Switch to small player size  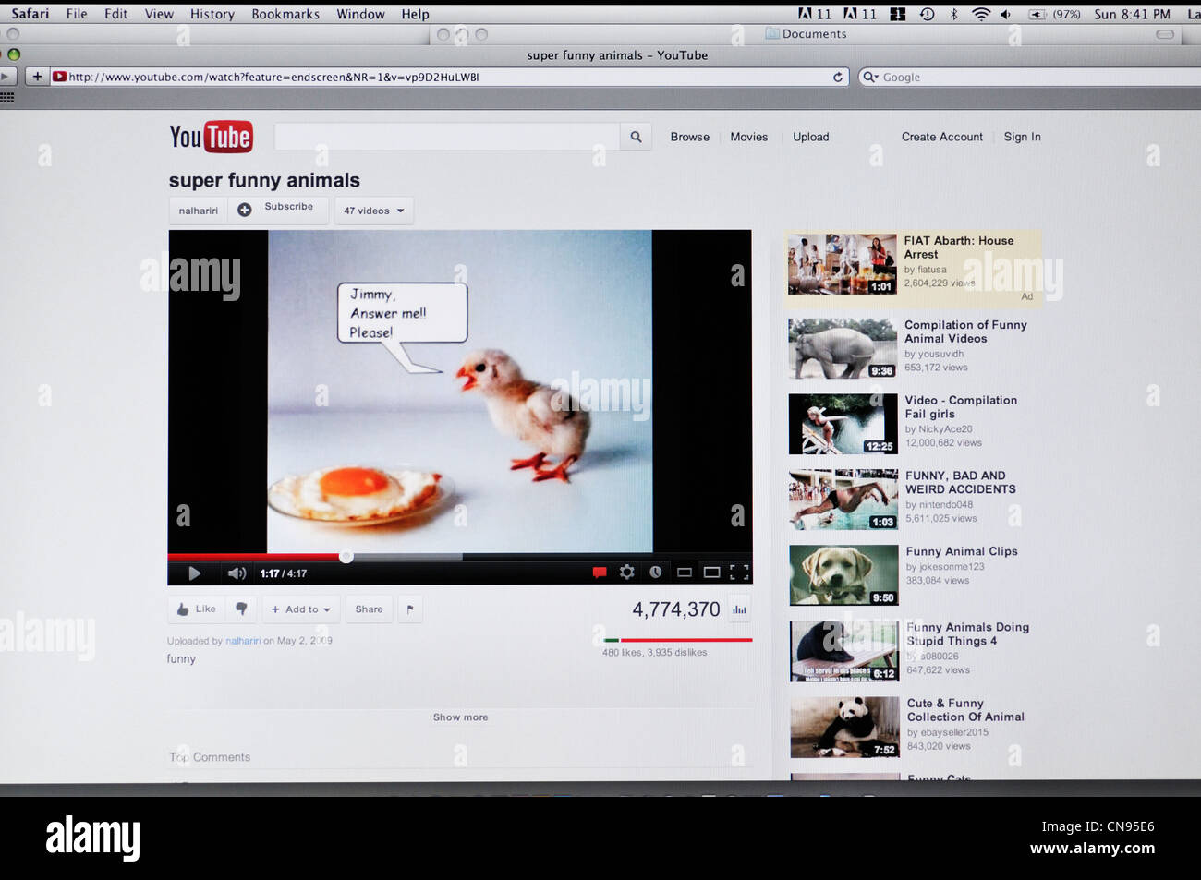click(685, 573)
